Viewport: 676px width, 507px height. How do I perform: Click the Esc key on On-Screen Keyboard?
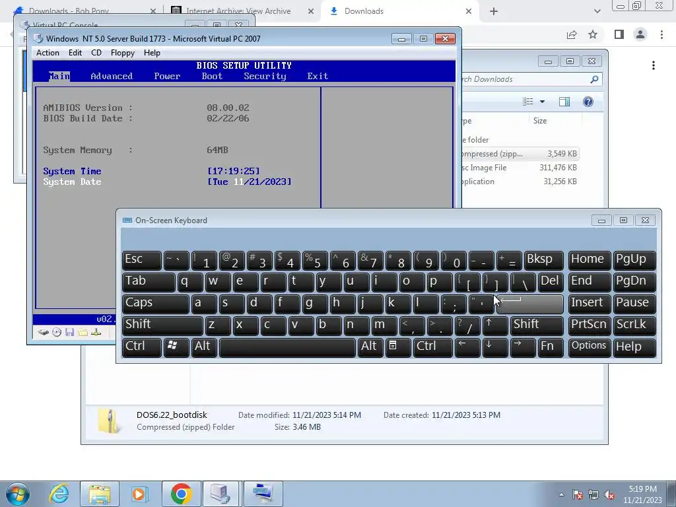[141, 260]
